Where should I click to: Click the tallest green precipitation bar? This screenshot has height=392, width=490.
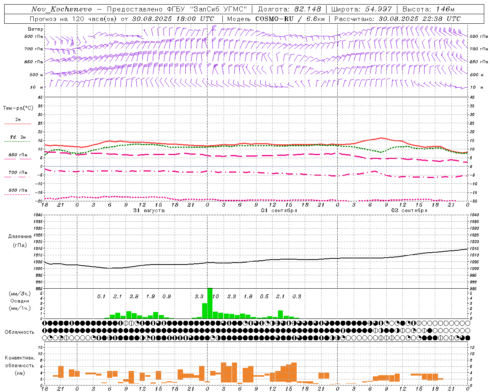tap(210, 303)
